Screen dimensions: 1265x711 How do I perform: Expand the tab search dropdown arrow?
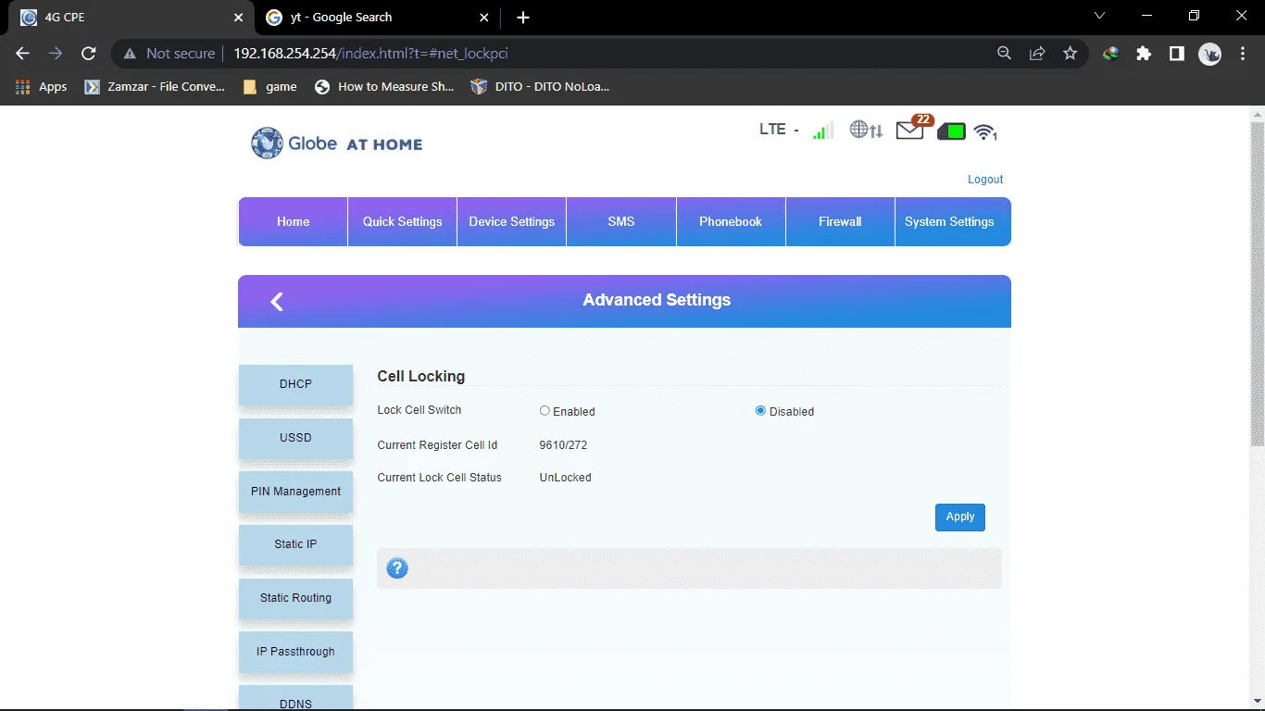pos(1099,16)
